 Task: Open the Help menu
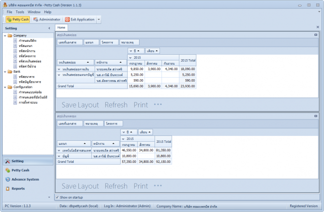click(47, 12)
